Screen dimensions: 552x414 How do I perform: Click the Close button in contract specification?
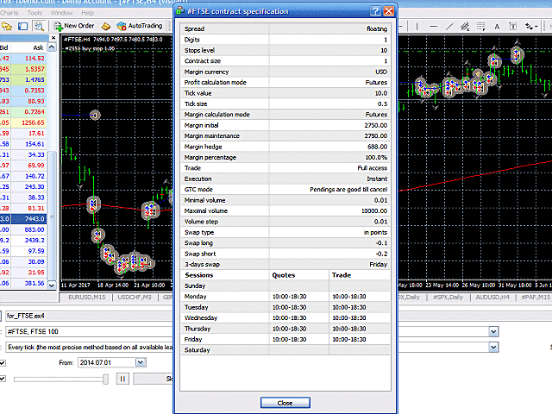click(285, 403)
